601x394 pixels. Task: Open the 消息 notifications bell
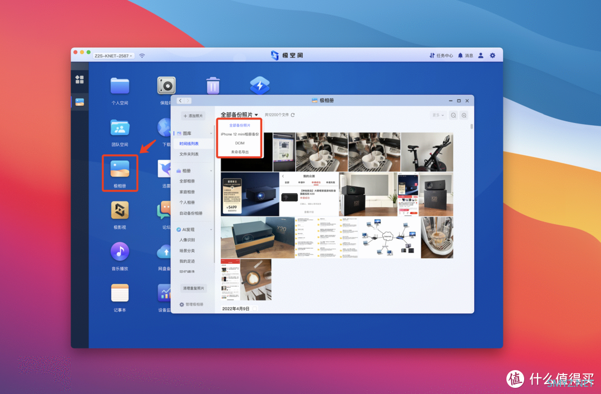[465, 56]
